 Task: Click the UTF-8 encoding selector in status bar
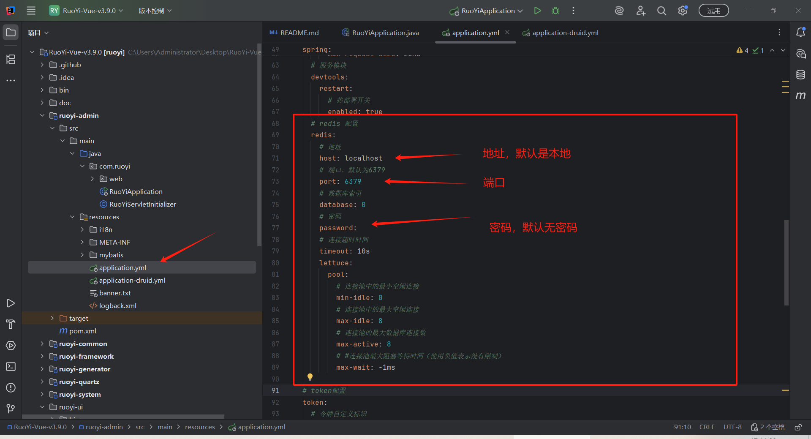coord(732,427)
